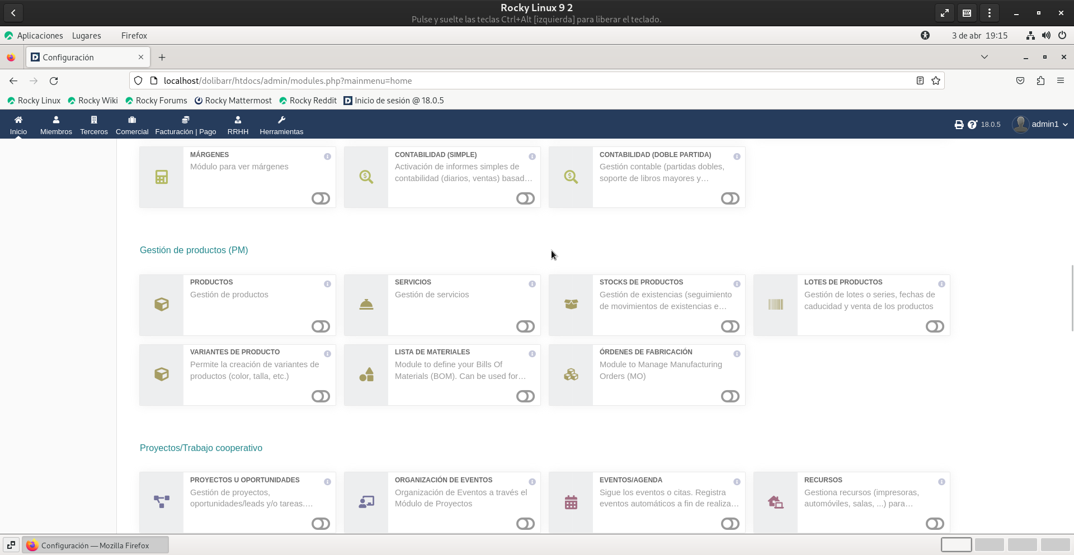Enable the Servicios module toggle
Screen dimensions: 1074x555
525,326
